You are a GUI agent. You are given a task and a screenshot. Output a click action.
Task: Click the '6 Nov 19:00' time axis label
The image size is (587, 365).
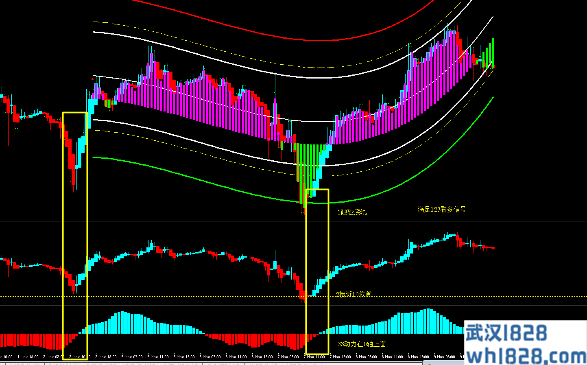pos(262,357)
